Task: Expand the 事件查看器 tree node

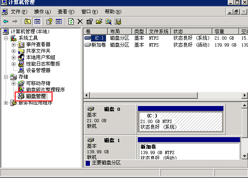Action: (x=13, y=44)
